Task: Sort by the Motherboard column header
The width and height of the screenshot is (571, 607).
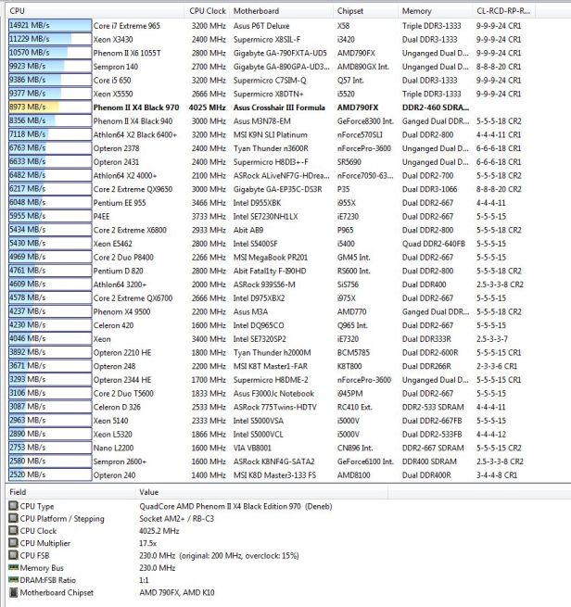Action: tap(282, 11)
